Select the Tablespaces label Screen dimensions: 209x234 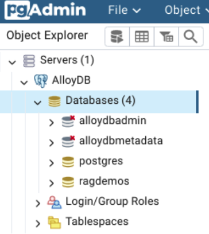[x=97, y=222]
